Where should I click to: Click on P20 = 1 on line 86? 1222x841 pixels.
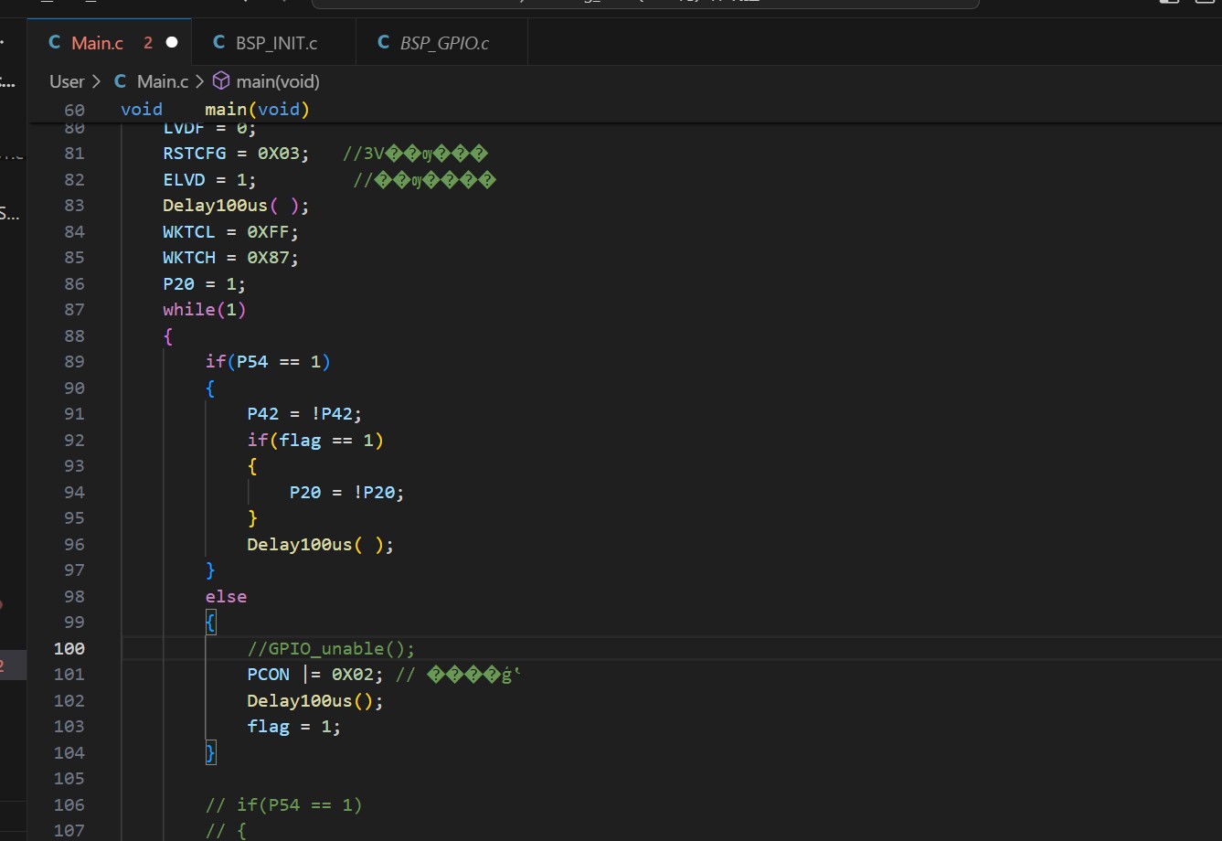pos(205,283)
